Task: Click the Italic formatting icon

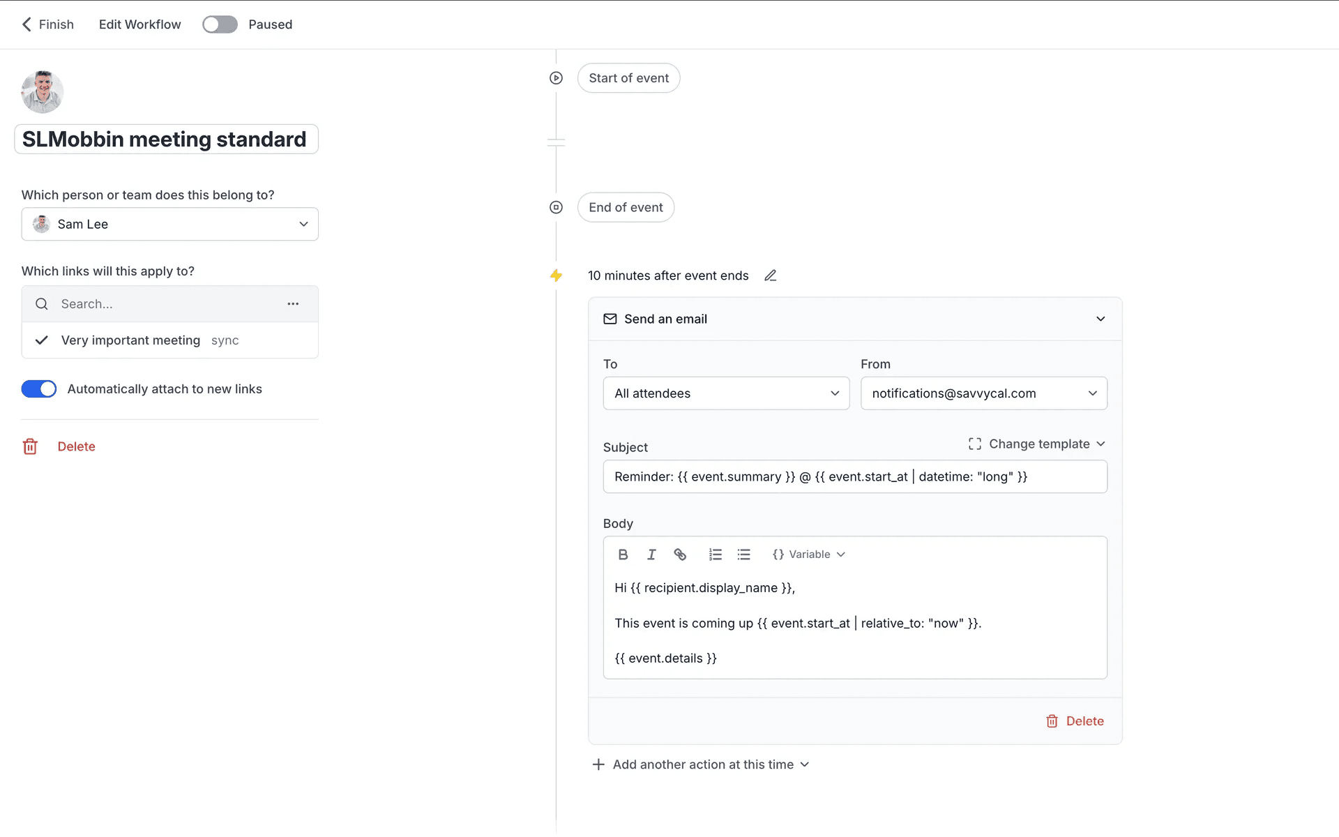Action: coord(651,555)
